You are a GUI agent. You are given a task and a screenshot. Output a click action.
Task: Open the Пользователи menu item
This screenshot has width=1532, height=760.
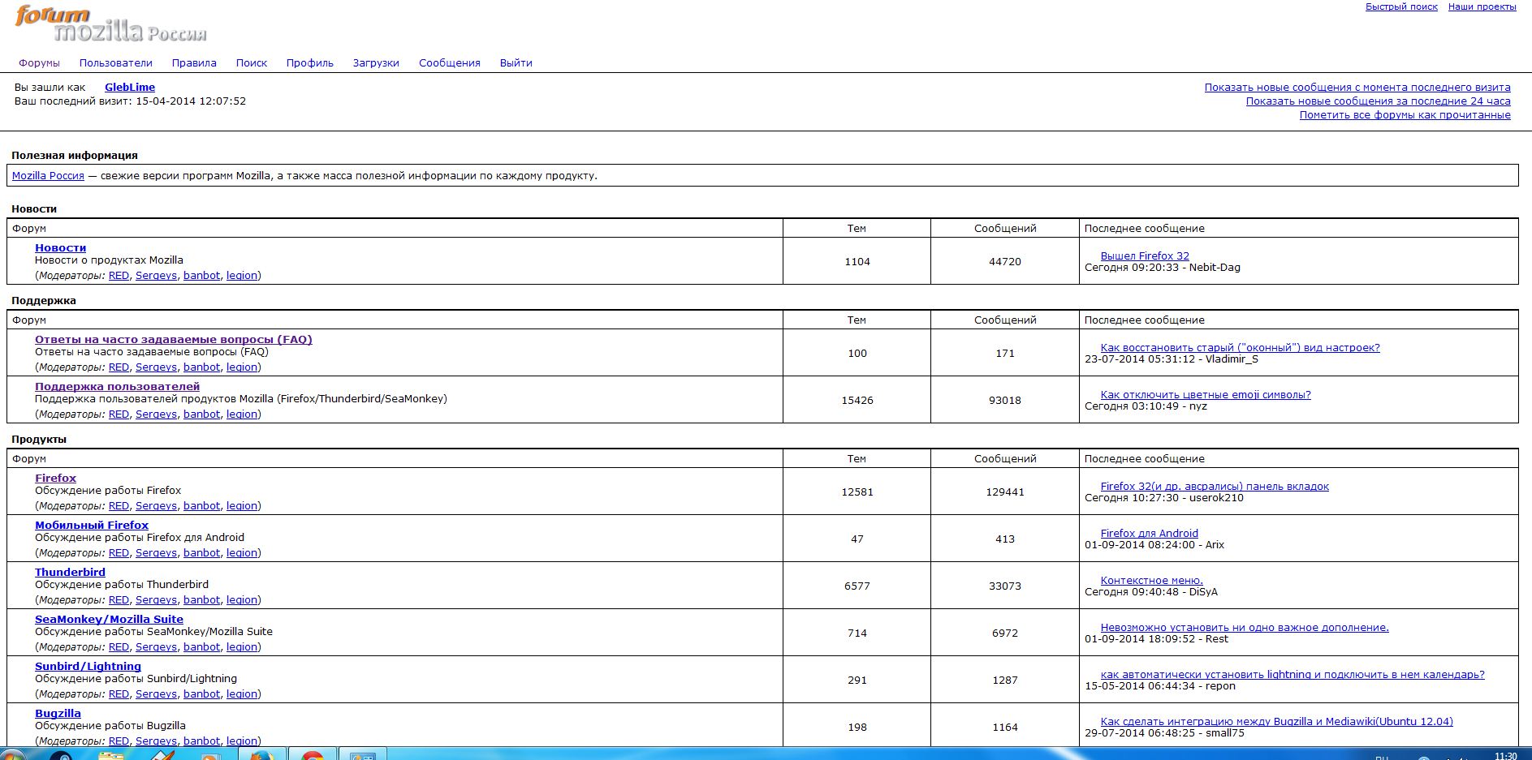116,62
